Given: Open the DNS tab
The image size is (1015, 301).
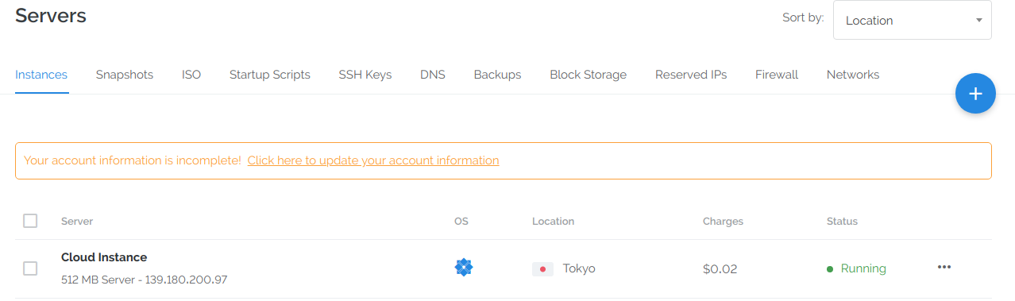Looking at the screenshot, I should [x=433, y=75].
